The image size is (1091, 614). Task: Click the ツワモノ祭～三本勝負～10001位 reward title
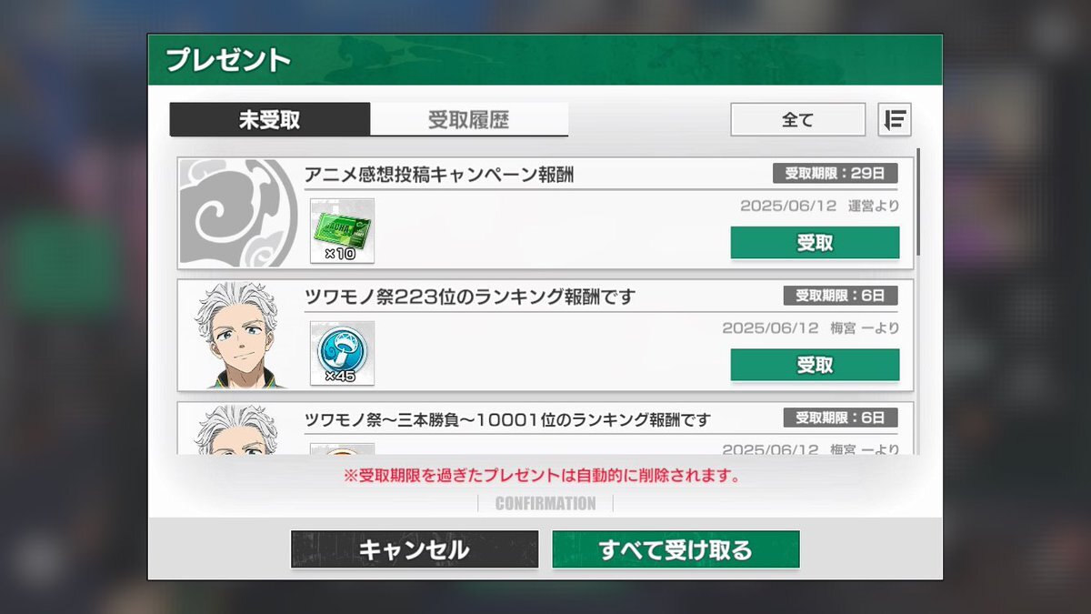pos(507,419)
